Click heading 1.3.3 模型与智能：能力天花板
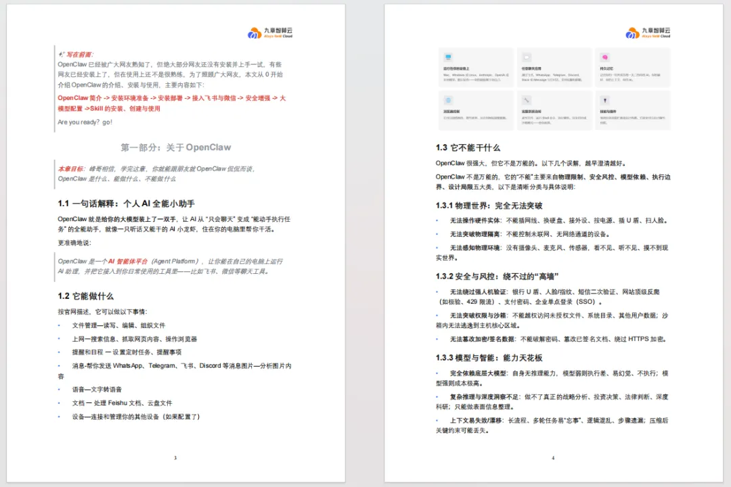 [x=489, y=358]
